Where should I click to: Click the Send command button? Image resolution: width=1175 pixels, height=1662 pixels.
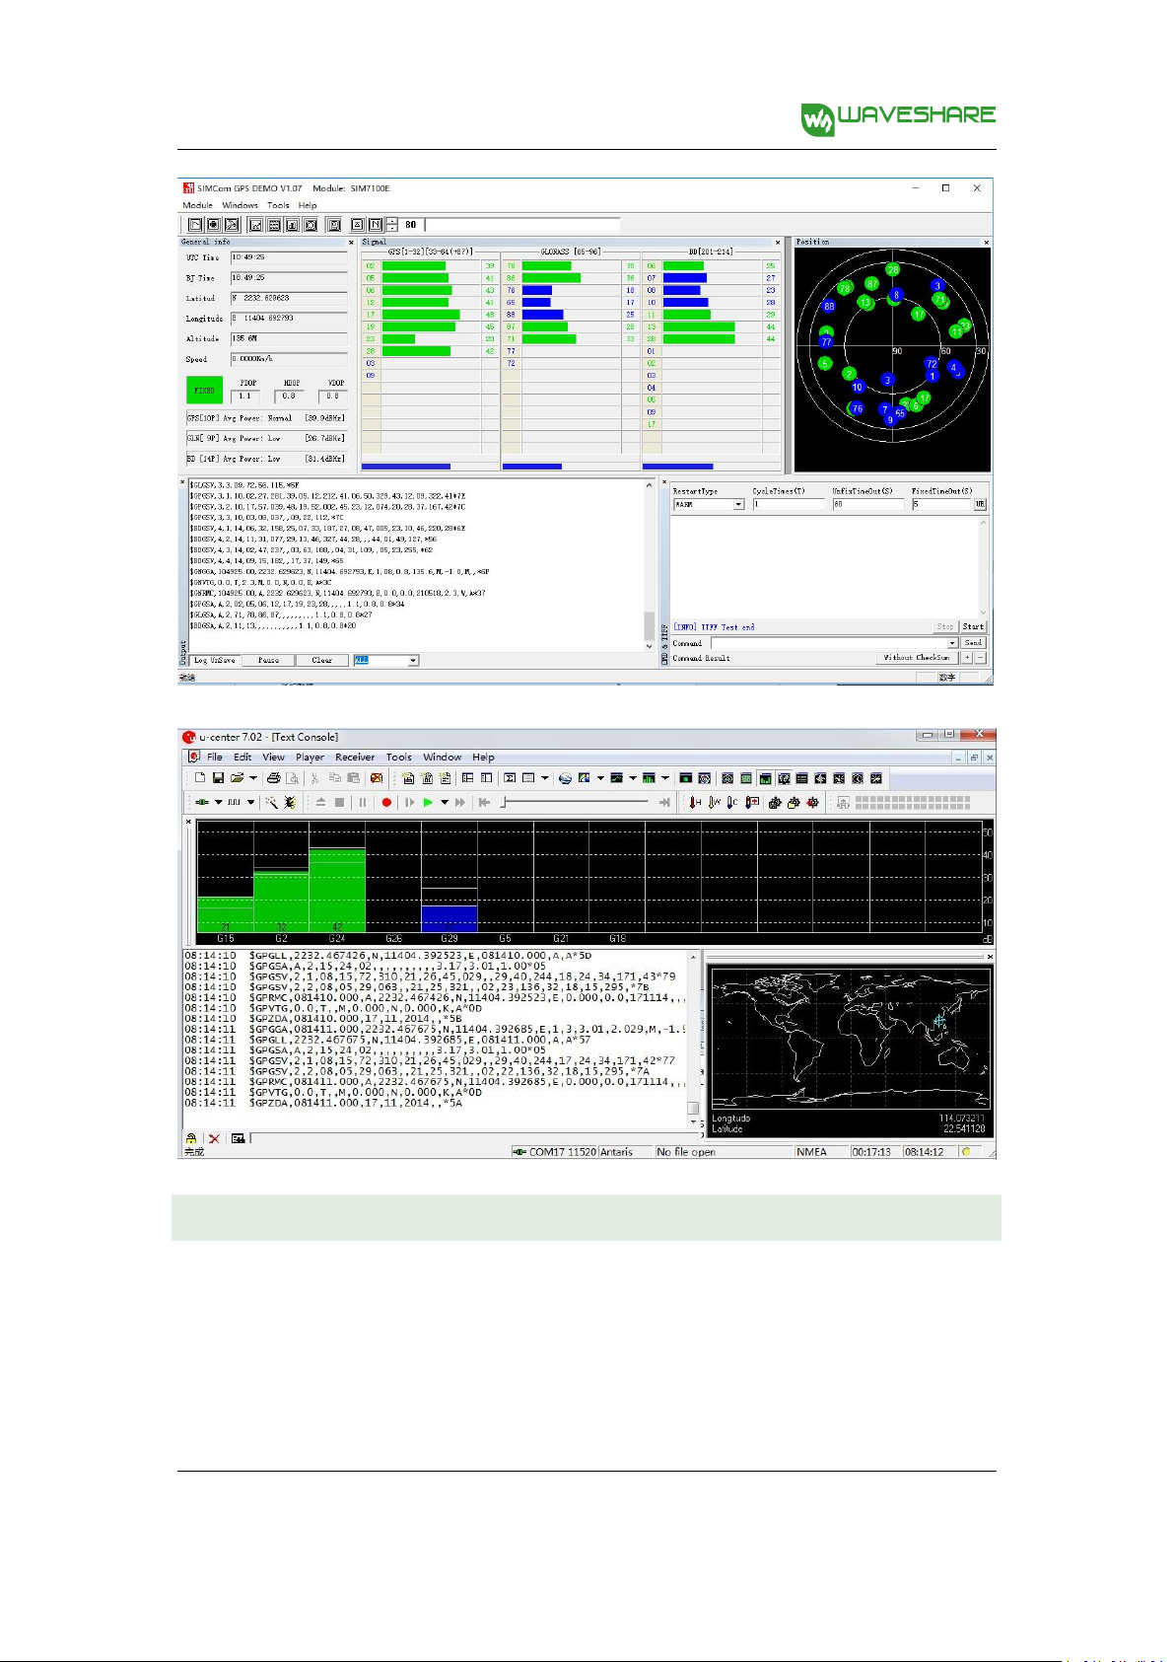tap(973, 643)
